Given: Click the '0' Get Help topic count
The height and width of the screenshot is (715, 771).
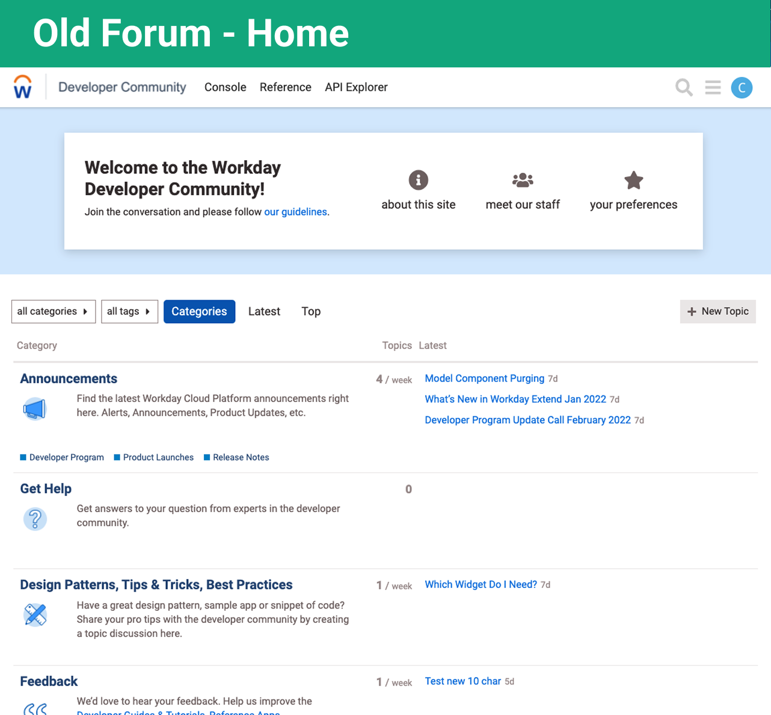Looking at the screenshot, I should (409, 489).
